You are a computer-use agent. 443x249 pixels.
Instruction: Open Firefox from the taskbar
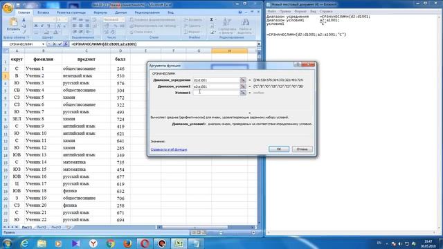[127, 243]
